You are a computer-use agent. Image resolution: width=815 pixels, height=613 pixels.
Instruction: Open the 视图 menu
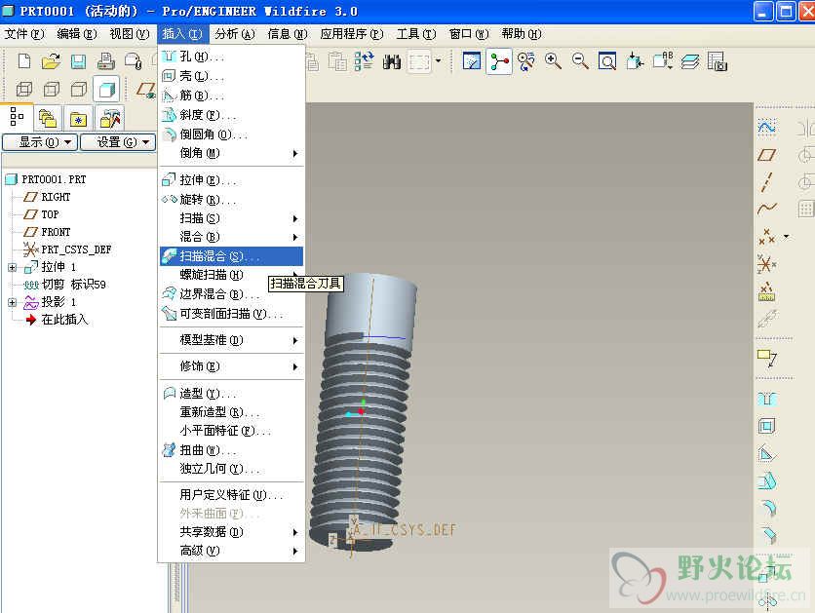click(x=130, y=34)
